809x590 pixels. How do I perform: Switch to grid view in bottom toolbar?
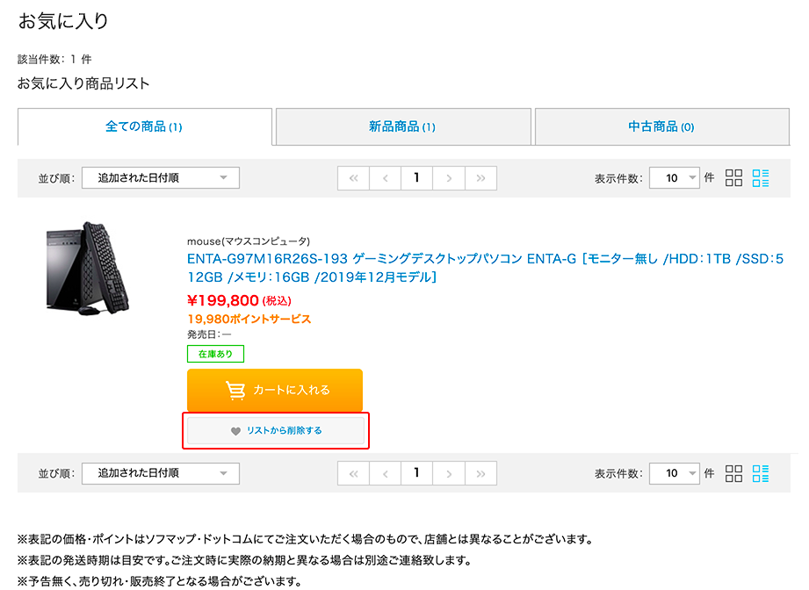[733, 473]
